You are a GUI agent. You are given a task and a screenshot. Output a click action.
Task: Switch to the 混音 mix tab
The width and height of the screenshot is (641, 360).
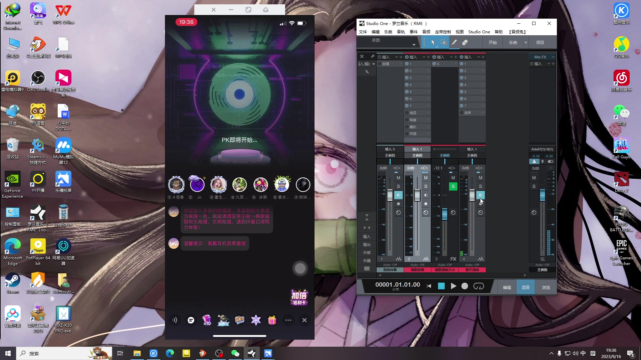click(525, 287)
